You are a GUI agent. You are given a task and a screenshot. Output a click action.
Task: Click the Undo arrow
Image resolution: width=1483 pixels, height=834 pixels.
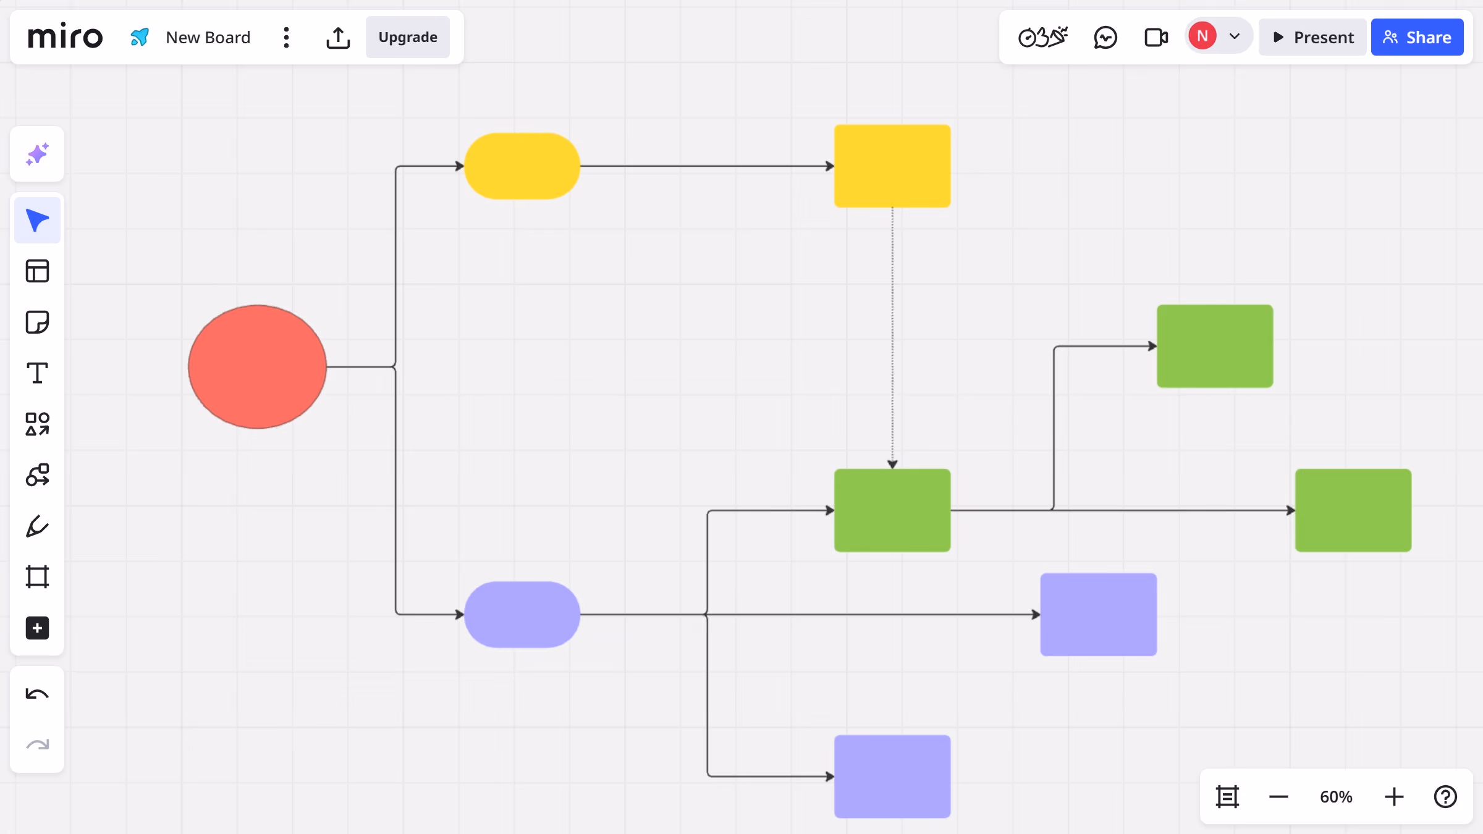click(x=37, y=694)
